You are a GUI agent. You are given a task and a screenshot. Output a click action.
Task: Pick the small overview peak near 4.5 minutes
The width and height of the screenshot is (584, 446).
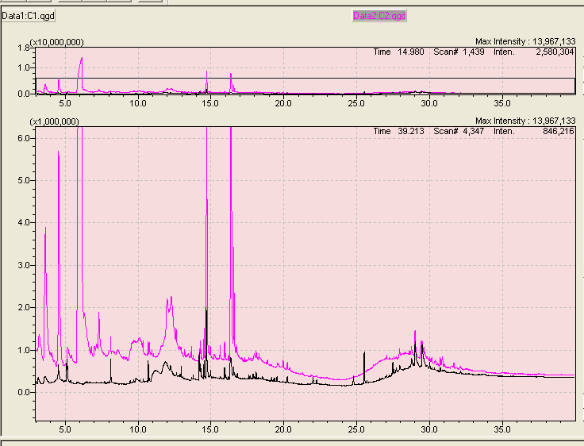pos(59,80)
